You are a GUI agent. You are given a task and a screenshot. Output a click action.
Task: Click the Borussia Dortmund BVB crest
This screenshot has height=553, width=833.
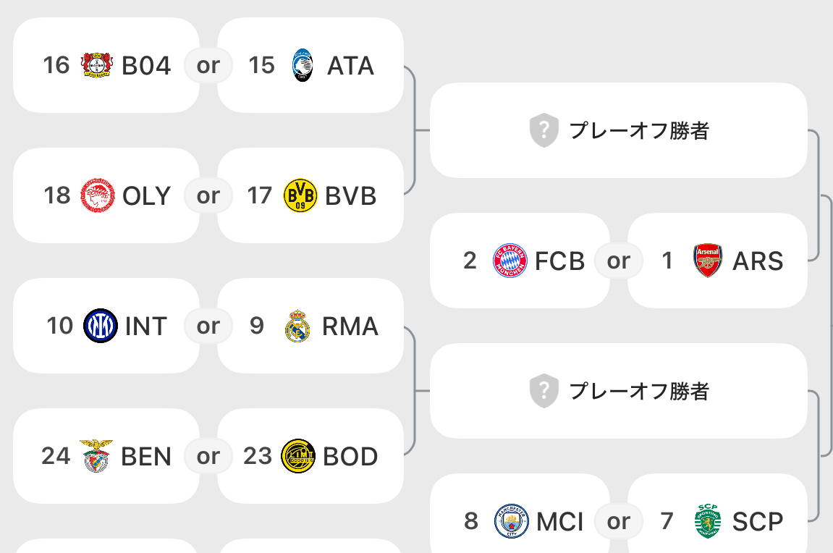pyautogui.click(x=300, y=195)
